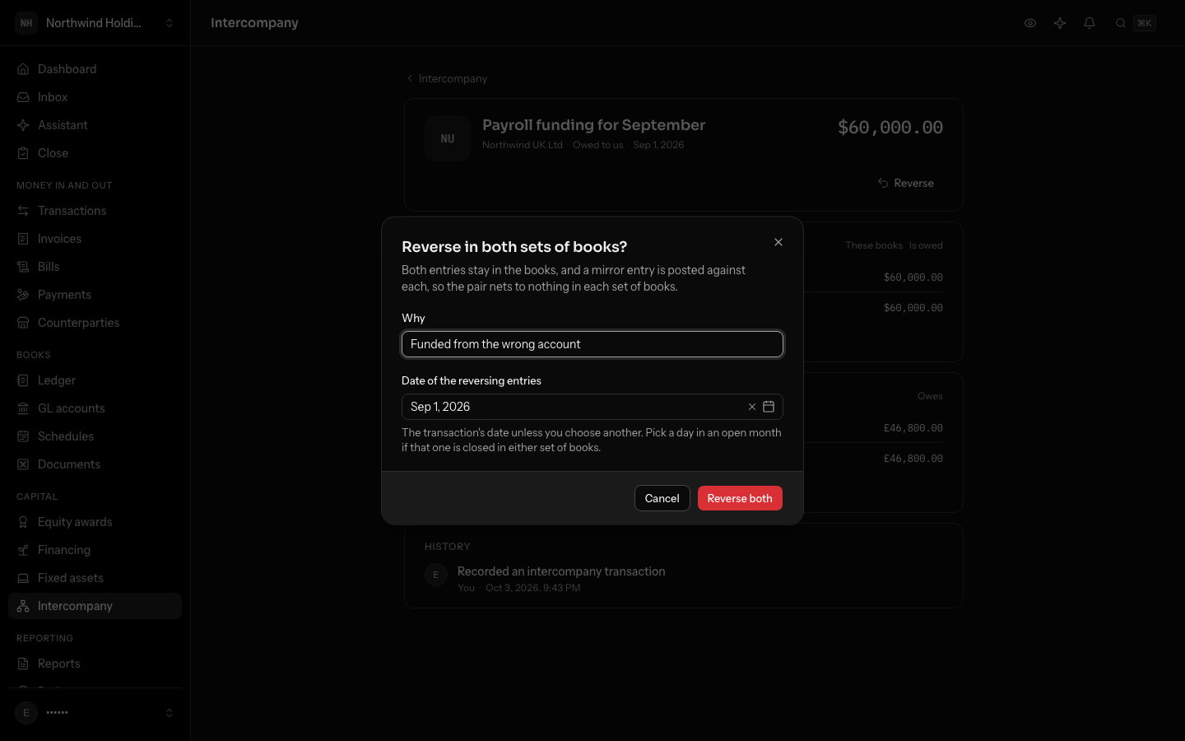Open search with the magnifier icon

point(1121,23)
